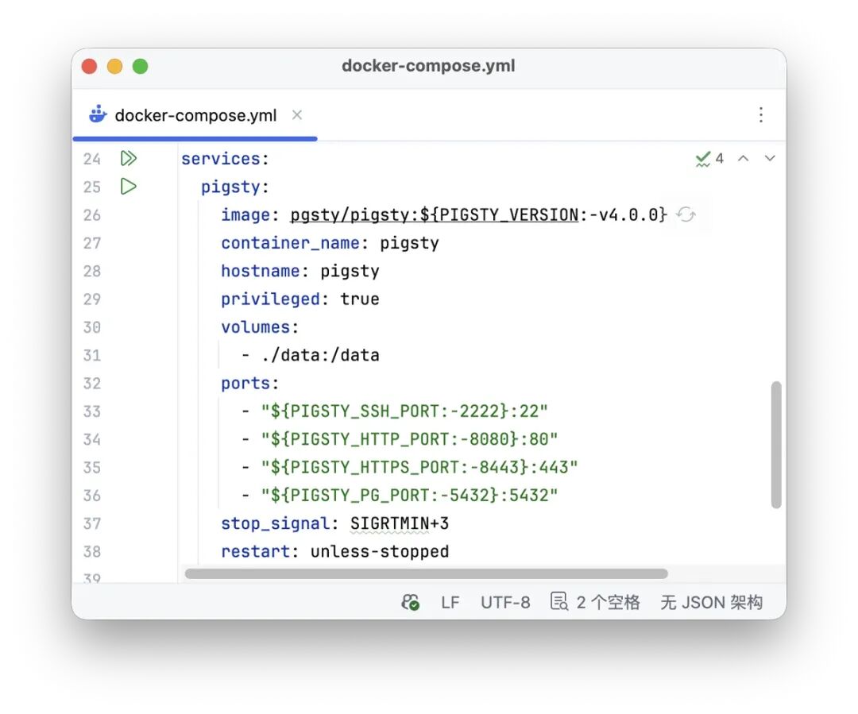Click the window title docker-compose.yml
858x714 pixels.
[428, 66]
